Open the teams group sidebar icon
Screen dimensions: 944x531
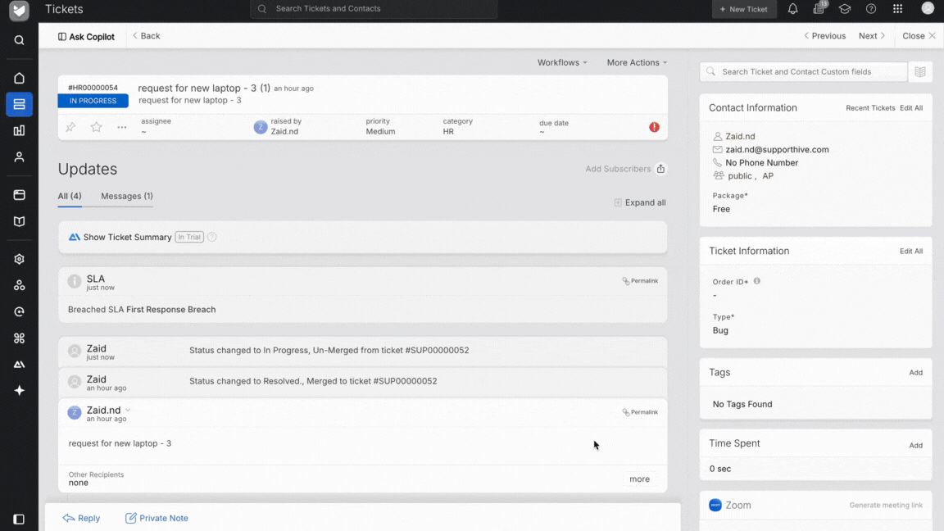click(20, 285)
